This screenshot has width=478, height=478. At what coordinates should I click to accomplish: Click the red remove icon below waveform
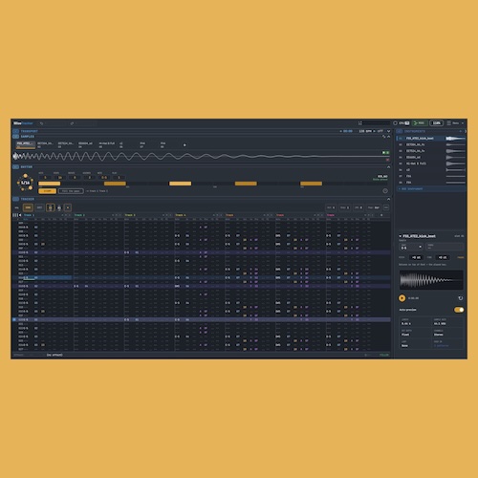tap(387, 160)
